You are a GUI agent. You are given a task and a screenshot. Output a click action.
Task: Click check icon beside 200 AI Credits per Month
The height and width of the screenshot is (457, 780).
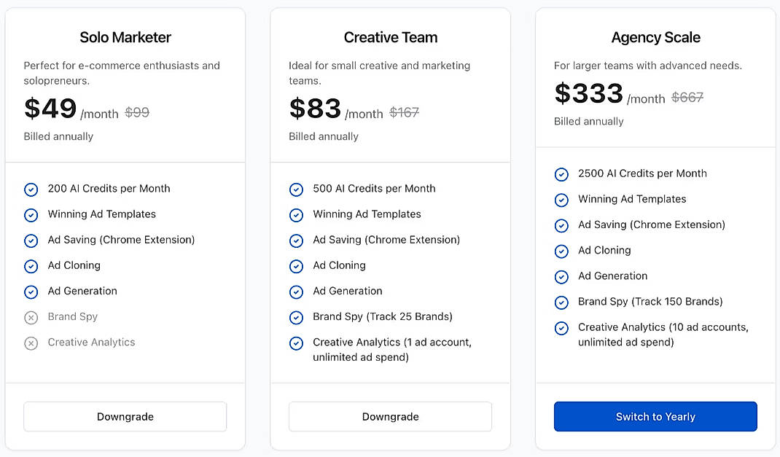tap(31, 190)
